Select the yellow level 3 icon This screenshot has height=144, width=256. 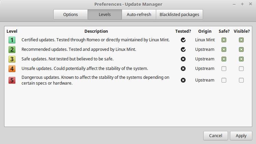pos(12,59)
